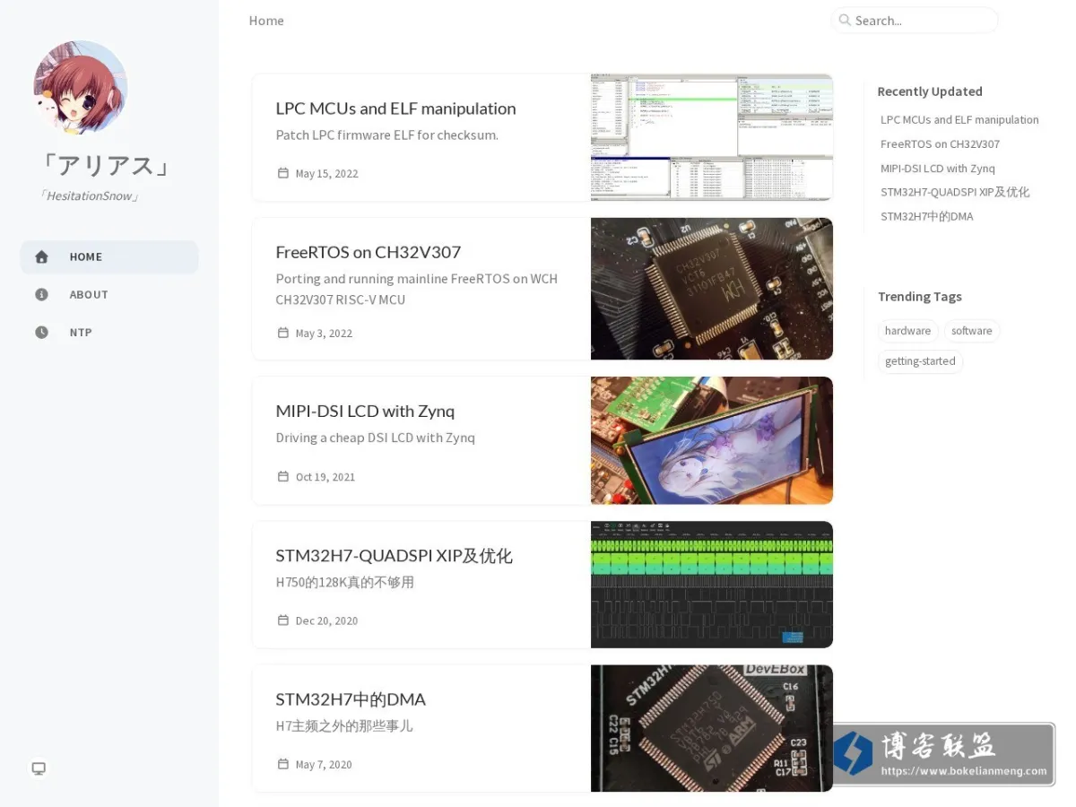Open the STM32H7中的DMA post title
Screen dimensions: 1076x807
(351, 699)
